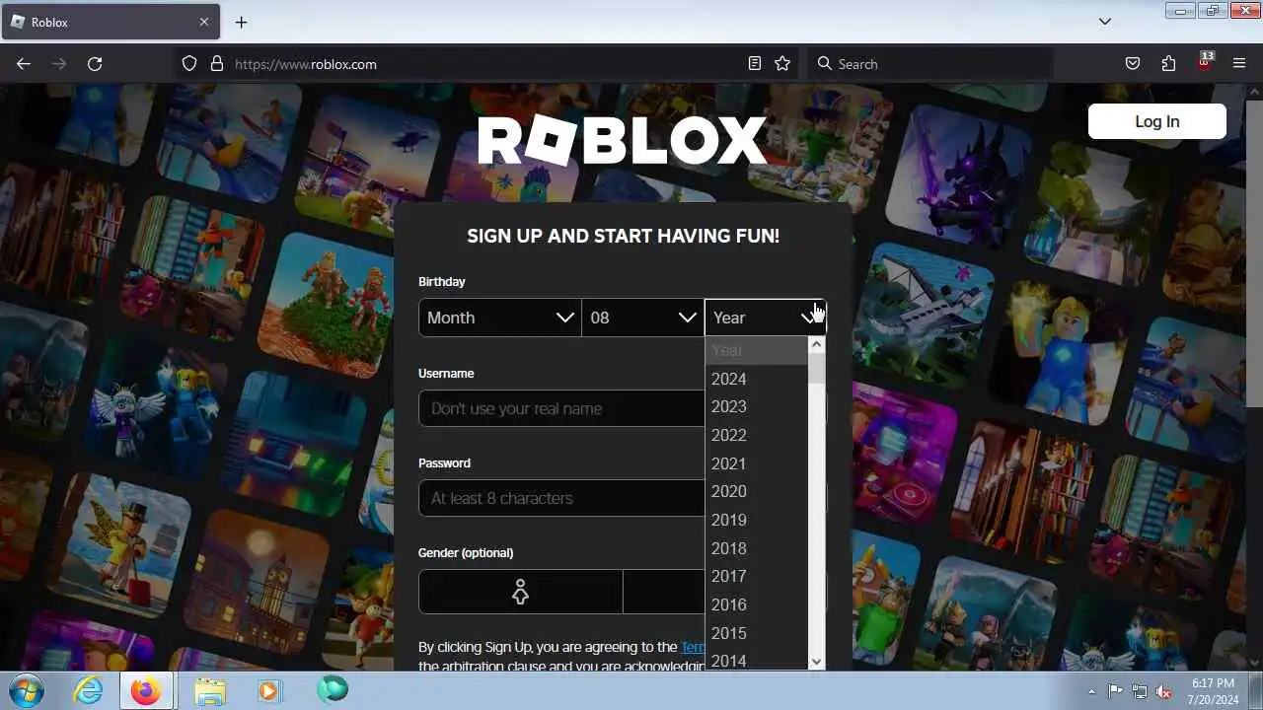Select year 2019 from the list
This screenshot has width=1263, height=710.
coord(757,520)
